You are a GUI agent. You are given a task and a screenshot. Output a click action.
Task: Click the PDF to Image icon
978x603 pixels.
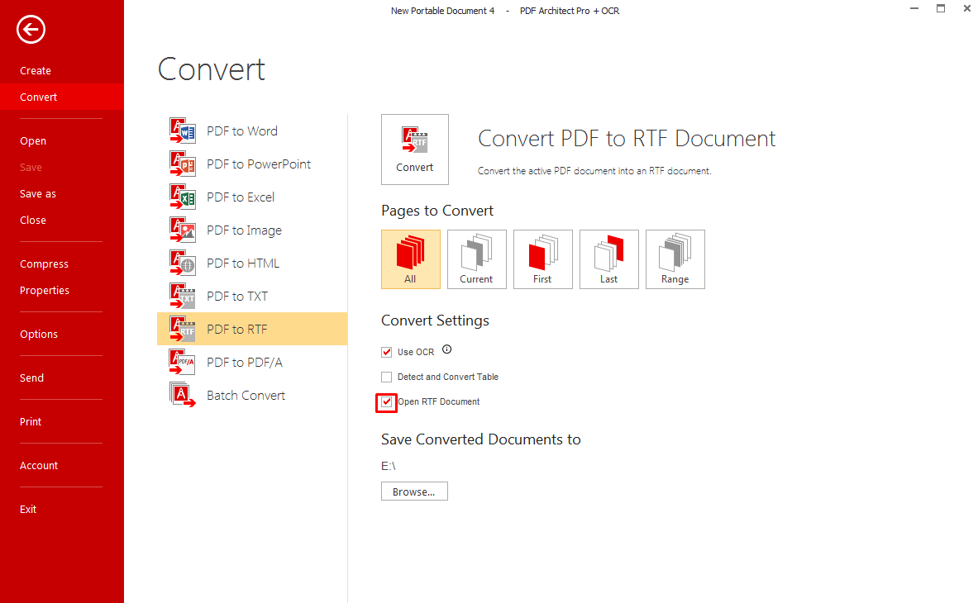(182, 230)
